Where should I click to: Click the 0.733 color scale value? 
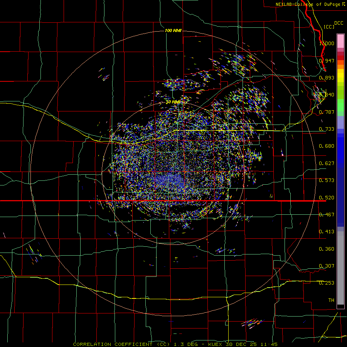327,129
